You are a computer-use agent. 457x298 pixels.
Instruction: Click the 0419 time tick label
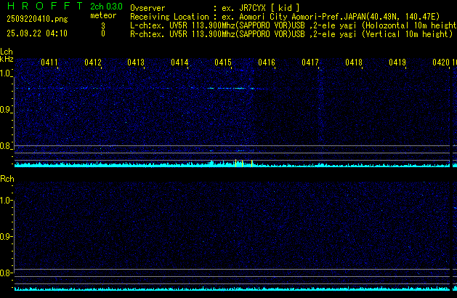click(397, 63)
